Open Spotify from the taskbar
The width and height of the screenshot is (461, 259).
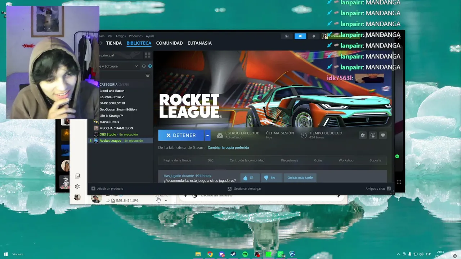pyautogui.click(x=245, y=254)
